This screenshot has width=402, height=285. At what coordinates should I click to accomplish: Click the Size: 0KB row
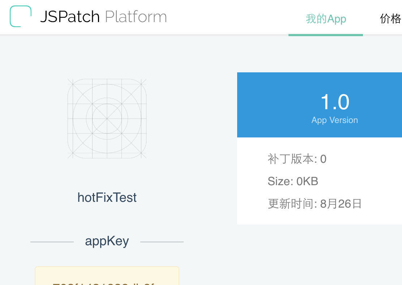pos(293,181)
